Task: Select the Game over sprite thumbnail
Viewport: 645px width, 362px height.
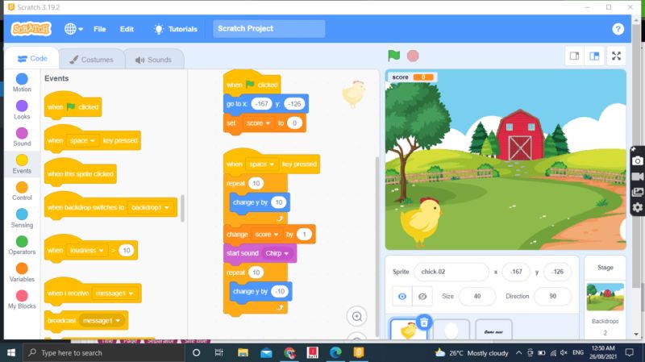Action: [493, 330]
